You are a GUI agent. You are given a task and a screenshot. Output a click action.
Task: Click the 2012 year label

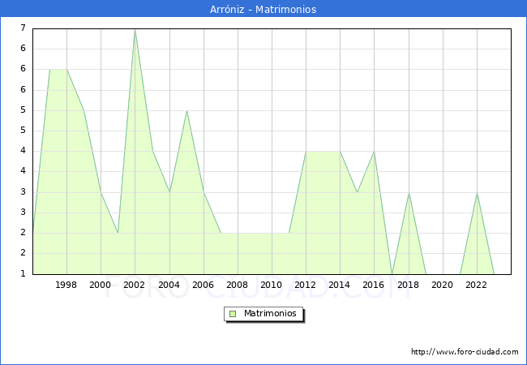[306, 285]
